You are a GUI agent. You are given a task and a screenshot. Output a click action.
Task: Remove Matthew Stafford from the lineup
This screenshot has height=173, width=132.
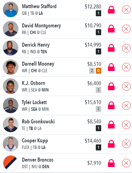click(126, 10)
